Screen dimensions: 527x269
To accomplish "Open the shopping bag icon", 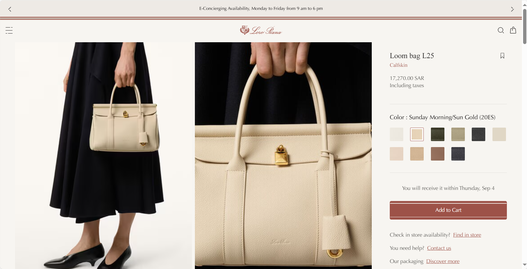I will pyautogui.click(x=513, y=30).
